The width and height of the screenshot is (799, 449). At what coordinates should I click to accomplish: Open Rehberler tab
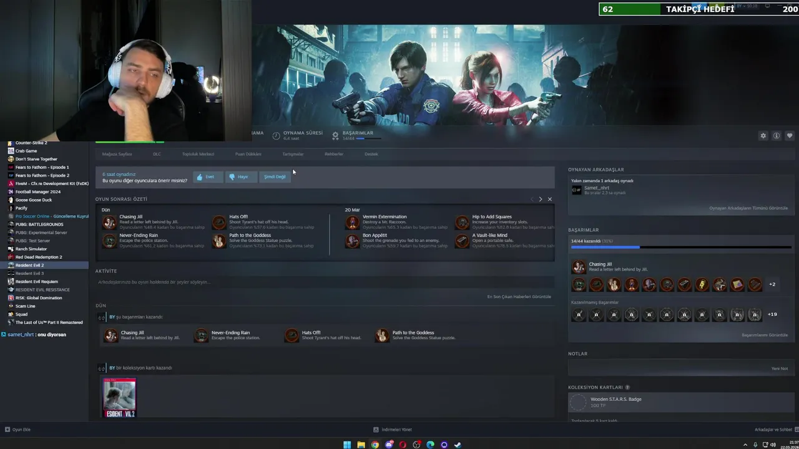[x=333, y=154]
